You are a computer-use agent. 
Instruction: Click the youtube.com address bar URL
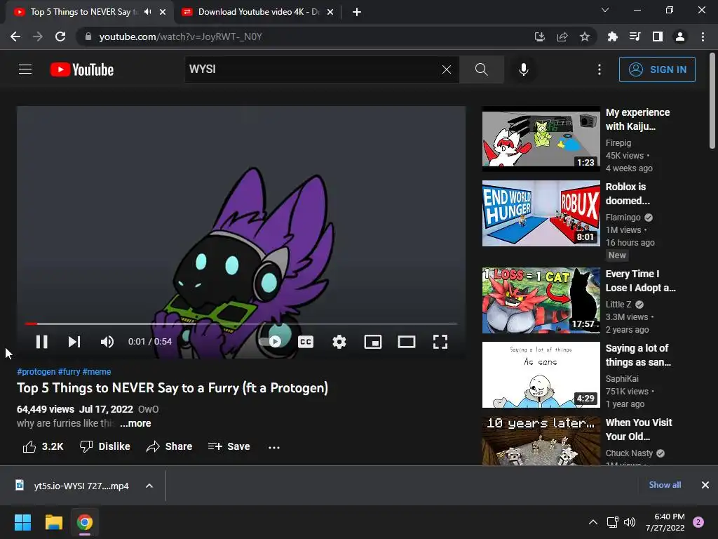pos(180,36)
